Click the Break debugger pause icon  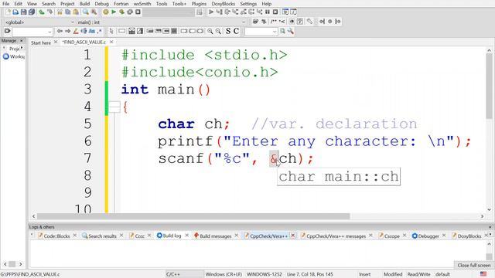(x=268, y=12)
